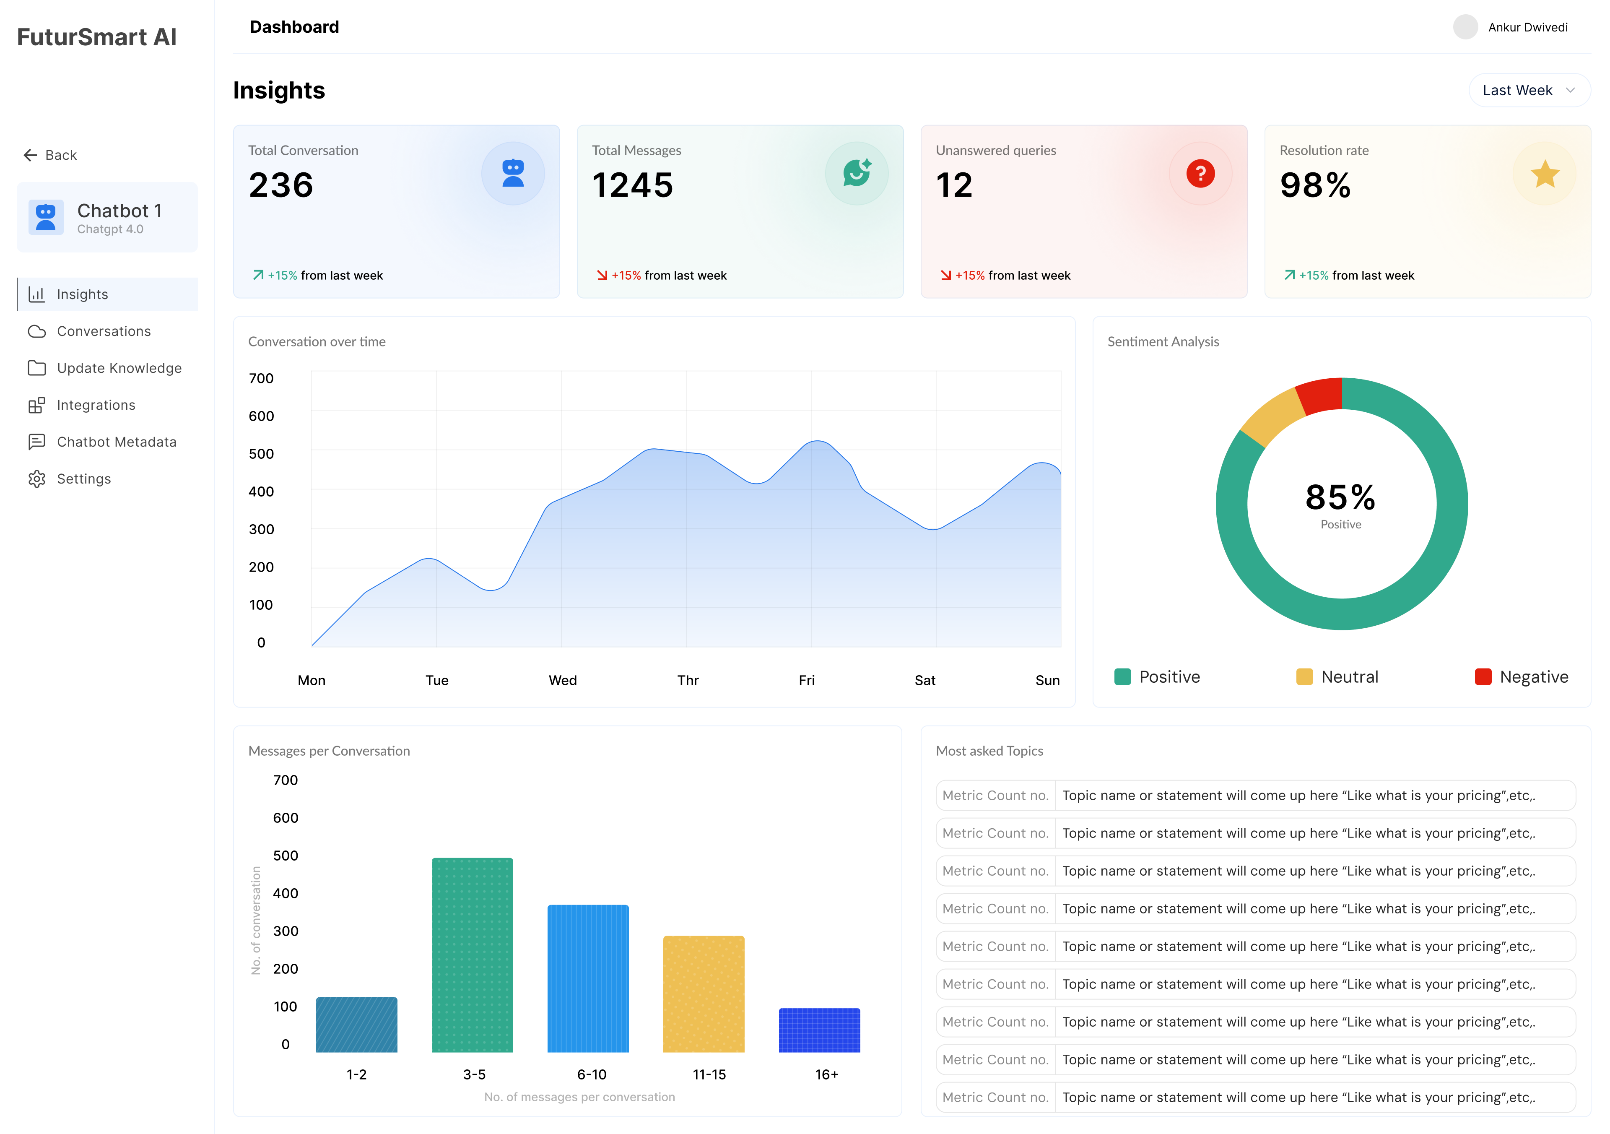Click the green 3-5 bar in chart
Image resolution: width=1610 pixels, height=1134 pixels.
(x=472, y=955)
